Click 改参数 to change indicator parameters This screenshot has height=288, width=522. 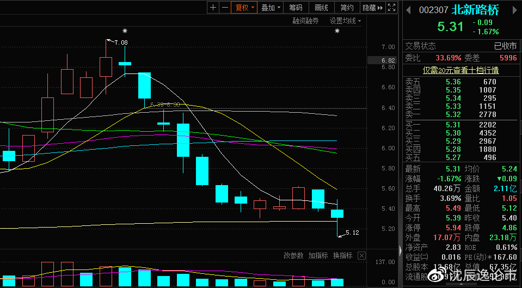(293, 256)
